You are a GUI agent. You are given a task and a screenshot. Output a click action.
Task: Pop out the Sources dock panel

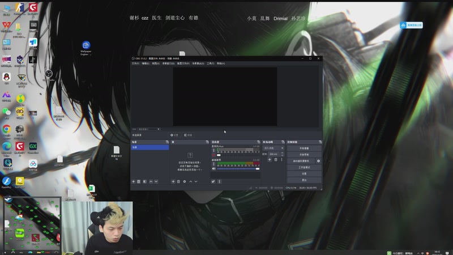coord(207,142)
